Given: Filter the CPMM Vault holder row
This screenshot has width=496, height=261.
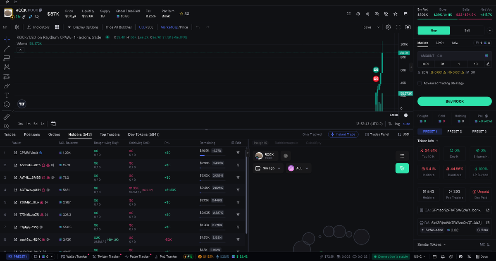Looking at the screenshot, I should pos(238,153).
